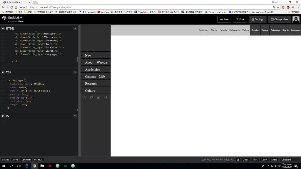Screen dimensions: 301x169
Task: Open the CSS panel settings gear
Action: tap(3, 72)
